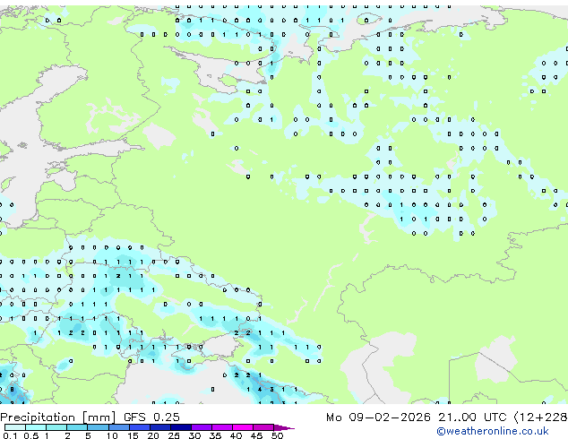Viewport: 568px width, 439px height.
Task: Select the legend swatch between 1 and 2
Action: click(56, 427)
